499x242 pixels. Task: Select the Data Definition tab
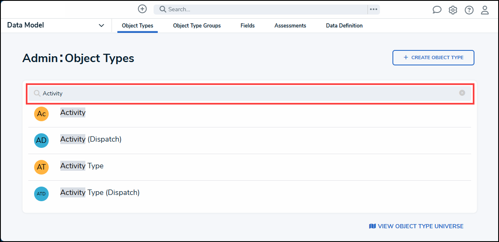coord(344,26)
